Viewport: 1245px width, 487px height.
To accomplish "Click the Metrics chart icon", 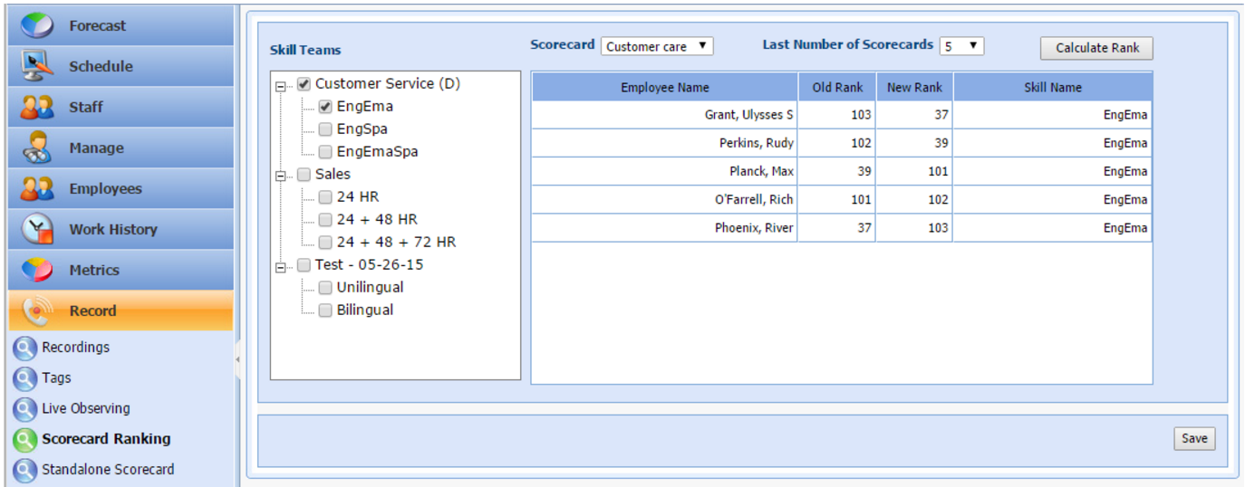I will 37,270.
